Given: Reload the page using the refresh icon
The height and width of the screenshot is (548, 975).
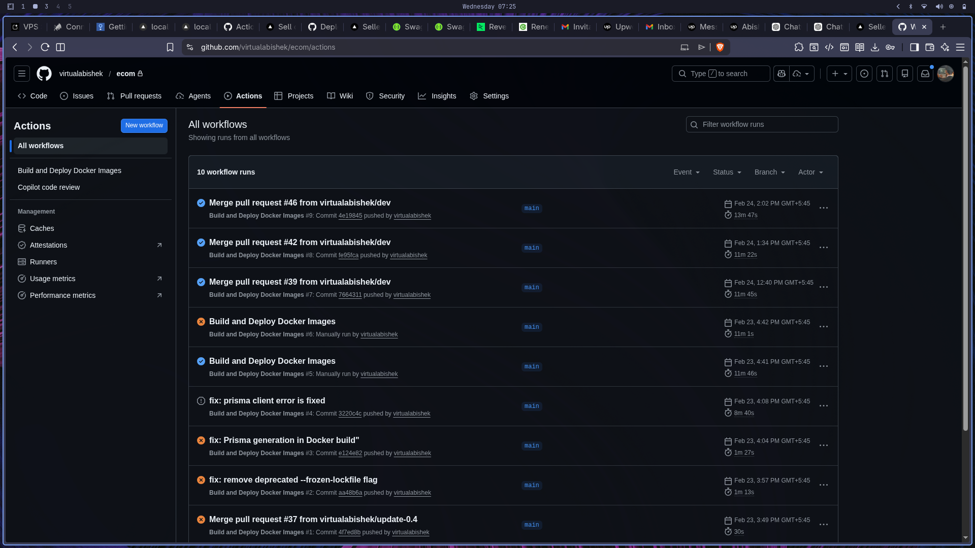Looking at the screenshot, I should coord(45,47).
